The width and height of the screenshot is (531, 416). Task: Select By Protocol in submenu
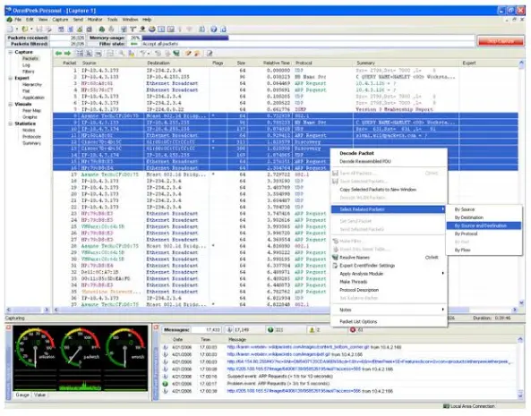(466, 233)
